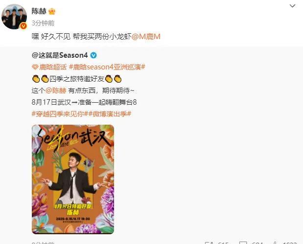303x244 pixels.
Task: Click the crown membership icon beside 陈赫
Action: pyautogui.click(x=52, y=12)
